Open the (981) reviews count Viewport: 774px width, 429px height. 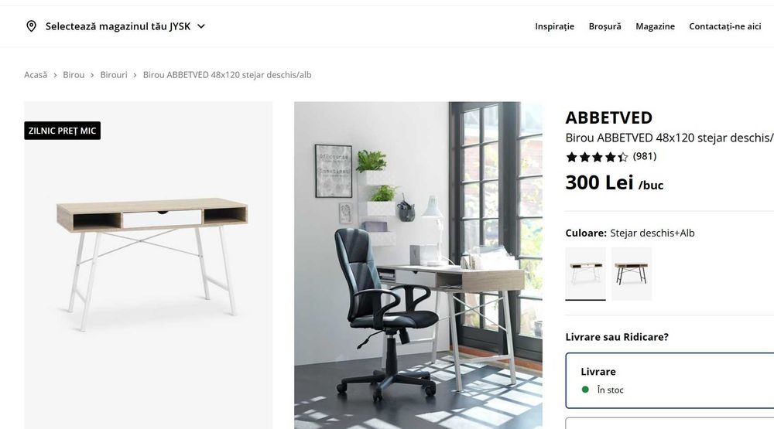point(645,156)
